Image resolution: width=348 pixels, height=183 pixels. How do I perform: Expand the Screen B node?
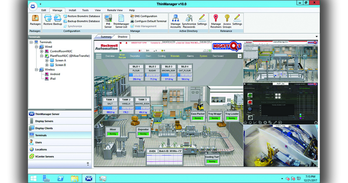[x=47, y=65]
